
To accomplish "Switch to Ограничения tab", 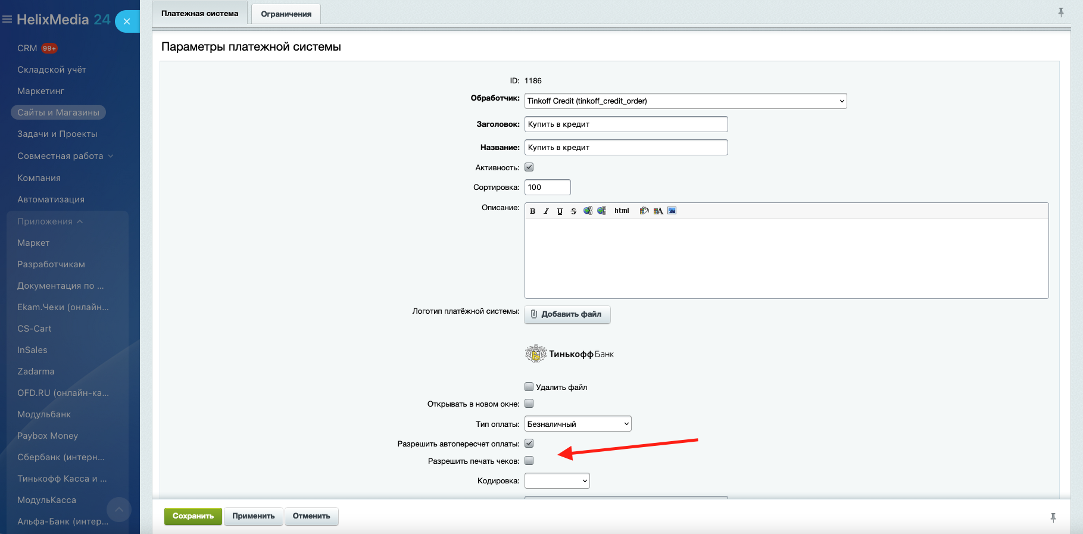I will 286,14.
